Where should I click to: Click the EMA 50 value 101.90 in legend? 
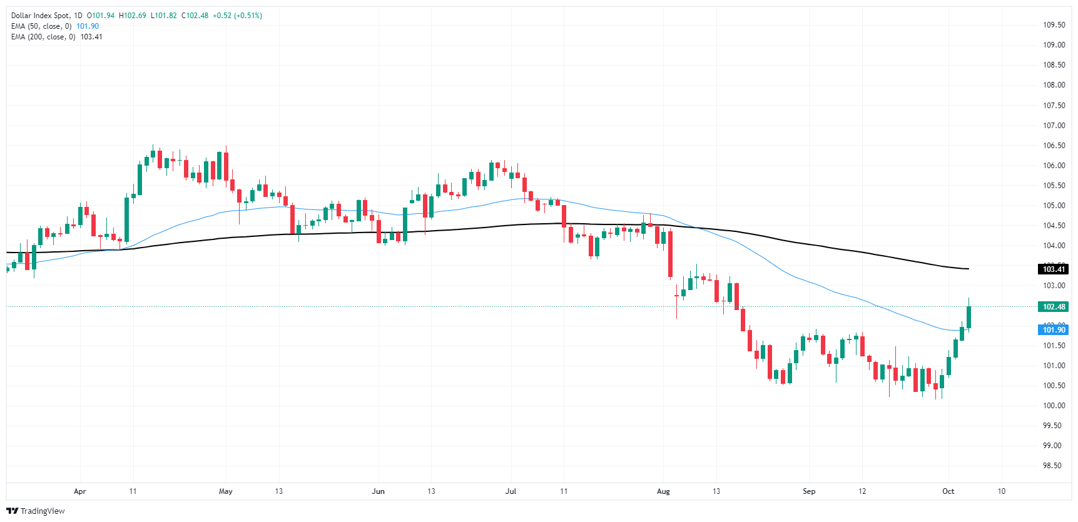(x=88, y=26)
